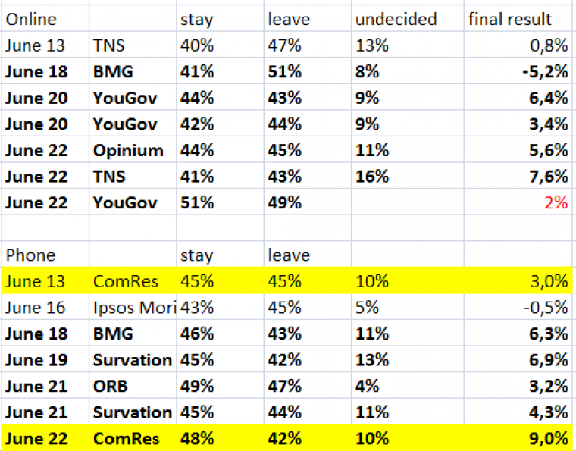Select the 6,9% Survation result cell
576x451 pixels.
(x=518, y=359)
